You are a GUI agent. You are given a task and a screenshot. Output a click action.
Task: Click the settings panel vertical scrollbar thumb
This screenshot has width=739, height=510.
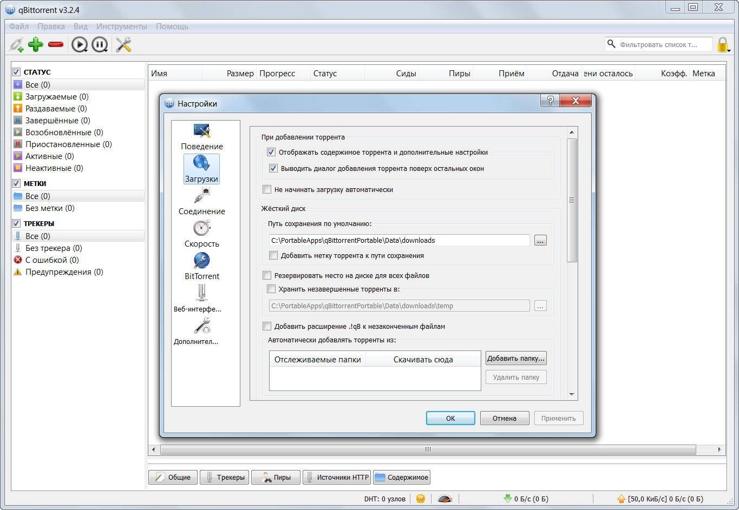coord(572,200)
